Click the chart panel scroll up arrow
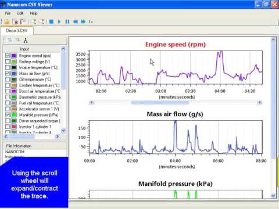The width and height of the screenshot is (279, 209). pyautogui.click(x=273, y=39)
